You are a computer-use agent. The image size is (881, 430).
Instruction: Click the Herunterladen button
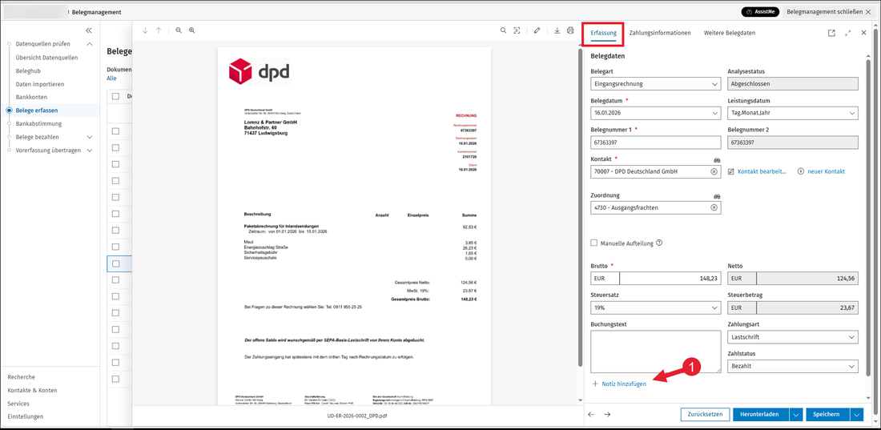pos(761,414)
